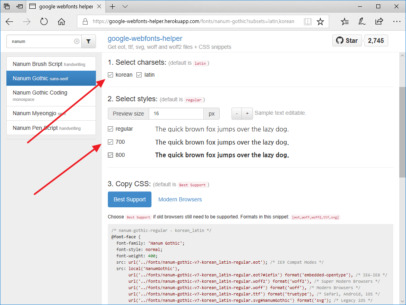Open the Add notes pen icon
Viewport: 406px width, 305px height.
[362, 21]
